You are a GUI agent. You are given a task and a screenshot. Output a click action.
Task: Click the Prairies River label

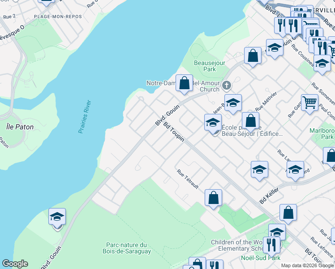85,117
